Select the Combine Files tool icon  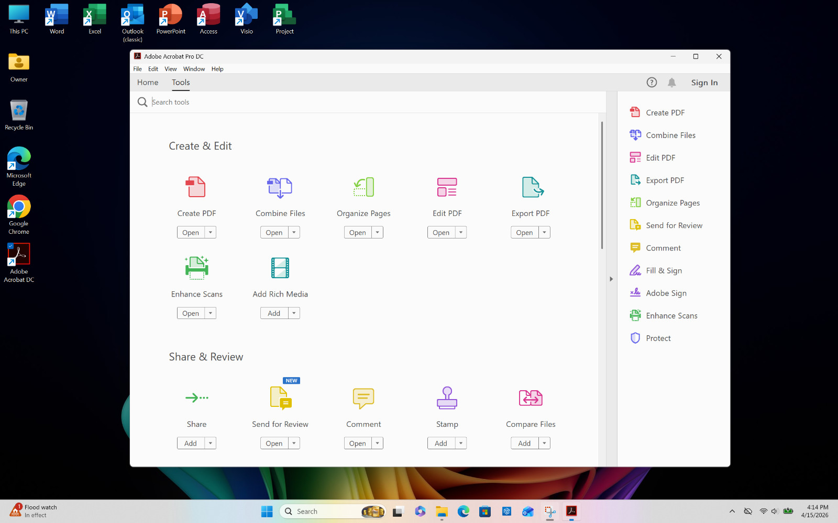click(x=280, y=187)
